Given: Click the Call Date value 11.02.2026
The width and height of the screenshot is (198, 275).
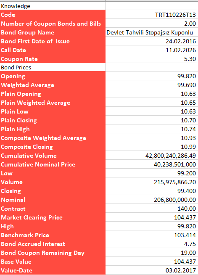Looking at the screenshot, I should (151, 50).
